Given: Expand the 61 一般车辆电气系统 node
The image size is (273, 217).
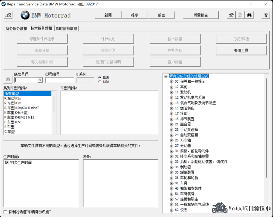Looking at the screenshot, I should (171, 205).
